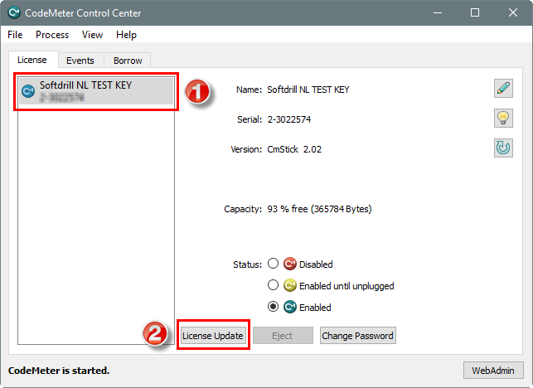Open WebAdmin from the status bar
Screen dimensions: 533x388
(x=492, y=371)
